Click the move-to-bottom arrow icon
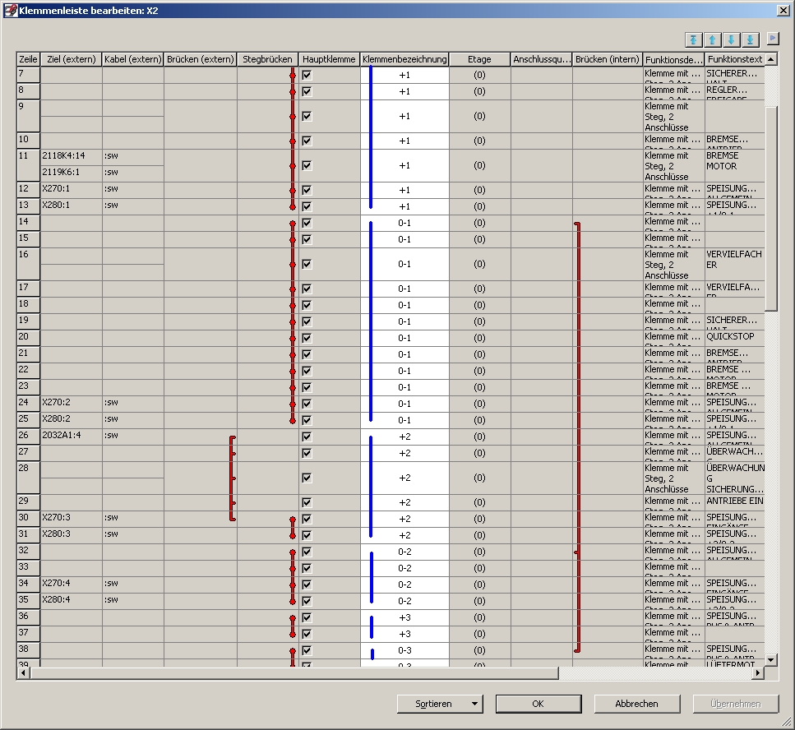 coord(750,39)
